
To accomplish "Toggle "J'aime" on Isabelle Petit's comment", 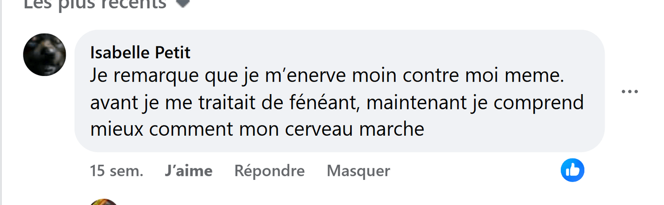I will pos(188,171).
